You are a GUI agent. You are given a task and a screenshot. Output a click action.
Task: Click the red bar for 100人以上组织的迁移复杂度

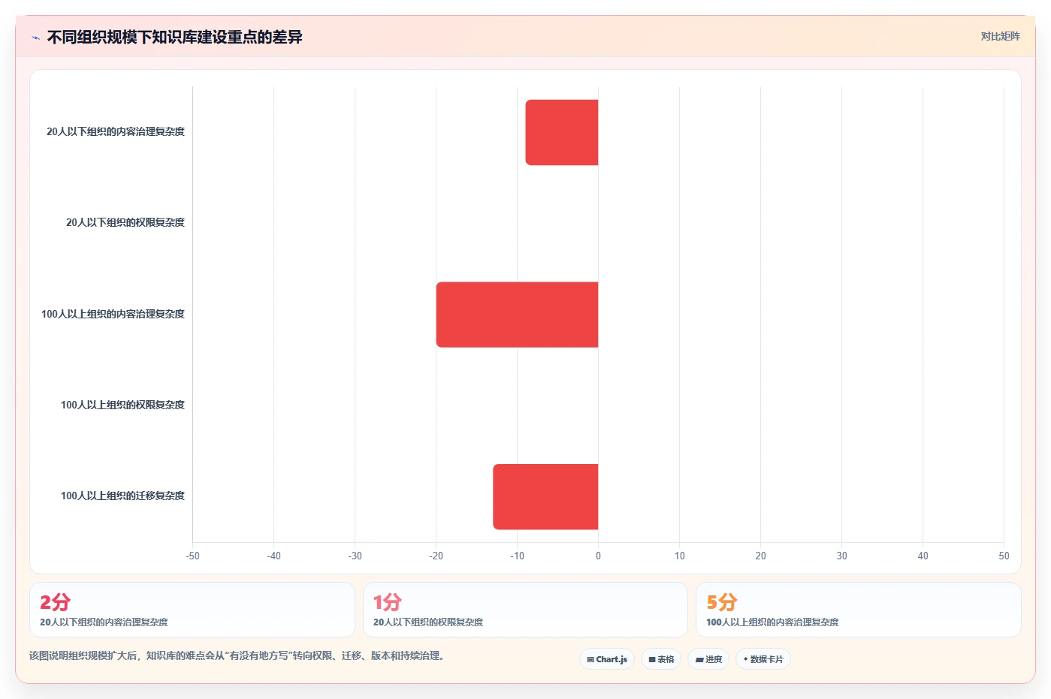pos(545,497)
